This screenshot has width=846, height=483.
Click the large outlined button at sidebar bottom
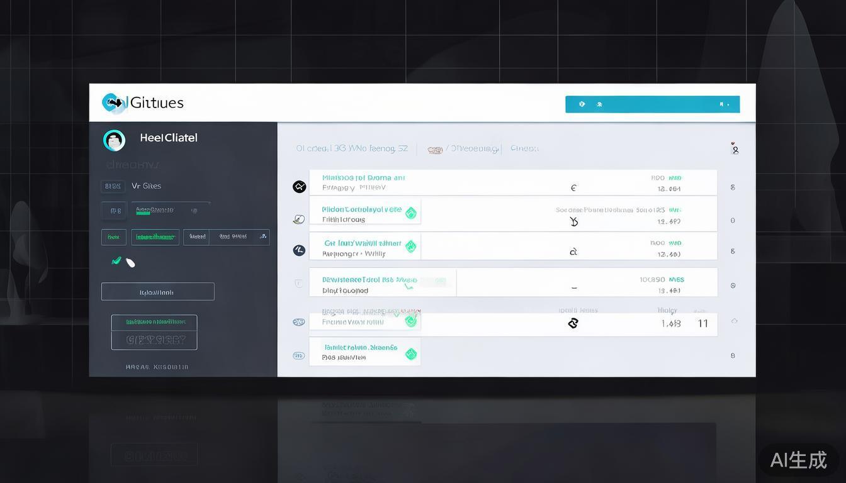coord(154,332)
